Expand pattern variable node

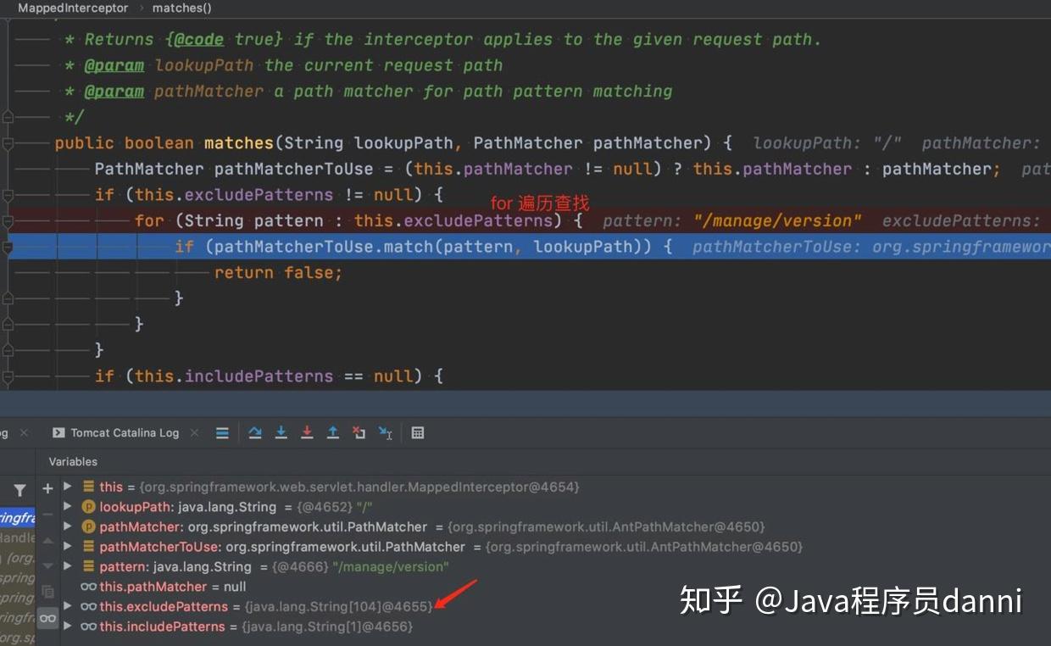click(68, 565)
